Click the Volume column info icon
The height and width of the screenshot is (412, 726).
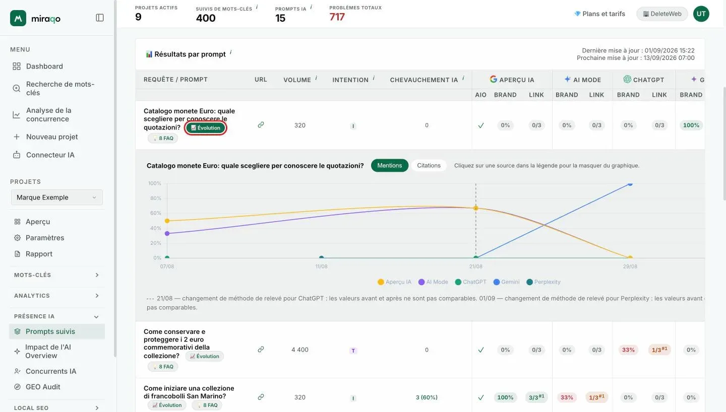point(316,78)
